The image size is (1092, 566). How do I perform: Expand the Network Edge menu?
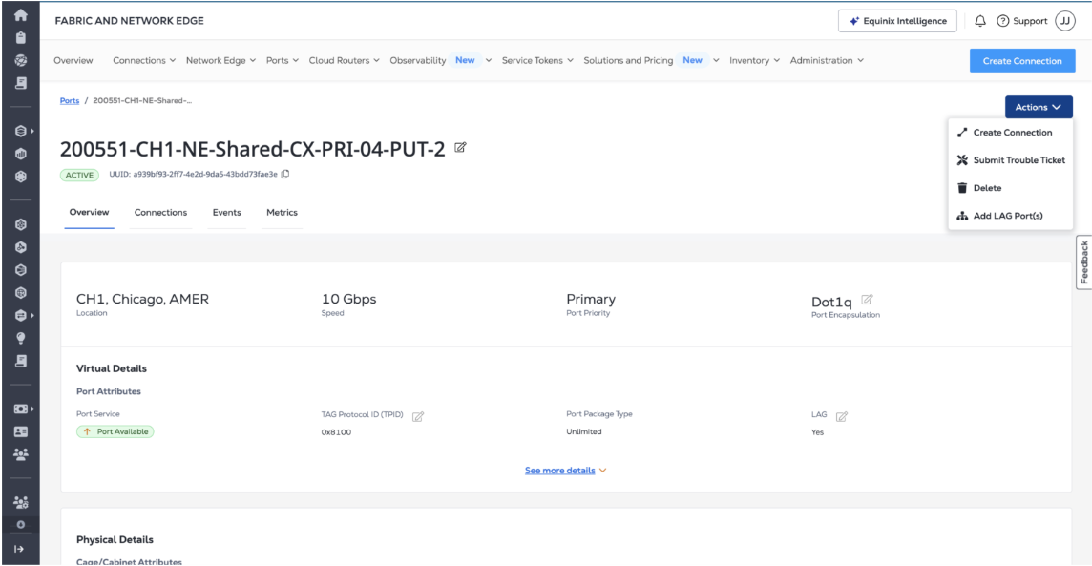[220, 61]
